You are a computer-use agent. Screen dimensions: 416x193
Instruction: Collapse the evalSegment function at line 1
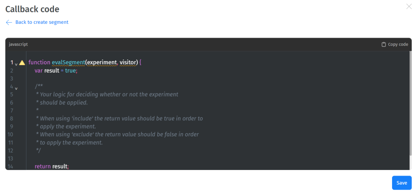(x=16, y=64)
